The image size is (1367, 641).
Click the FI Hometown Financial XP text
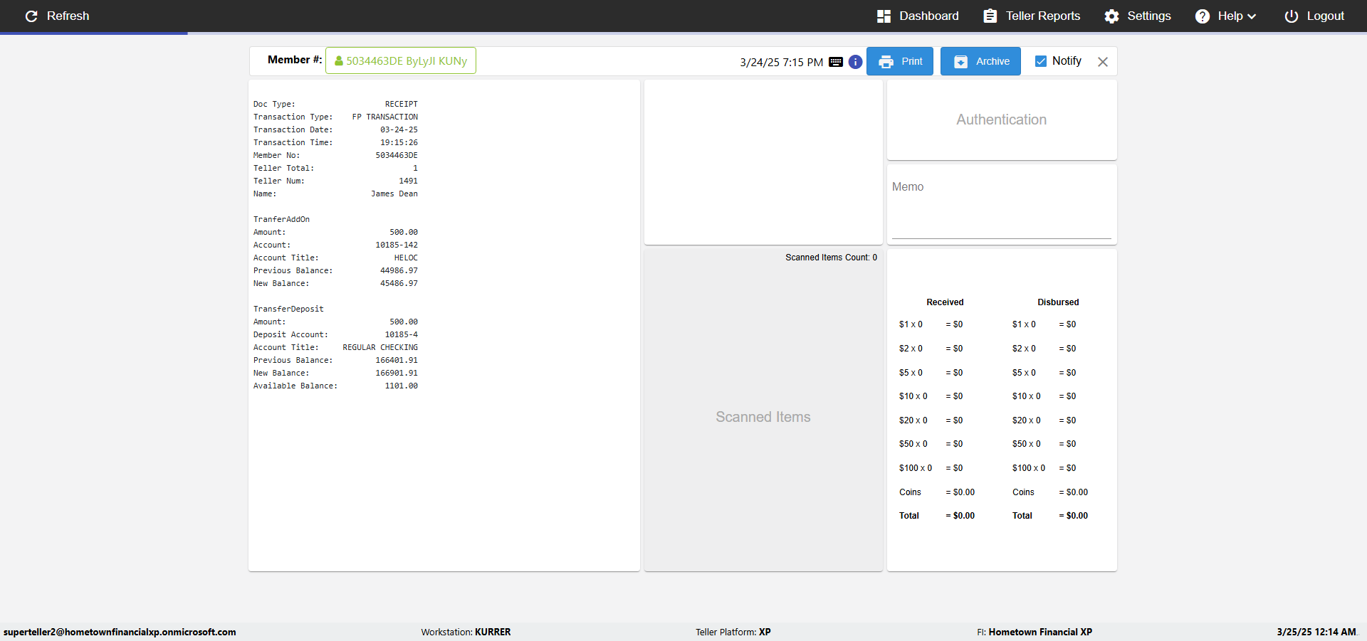[x=1035, y=632]
